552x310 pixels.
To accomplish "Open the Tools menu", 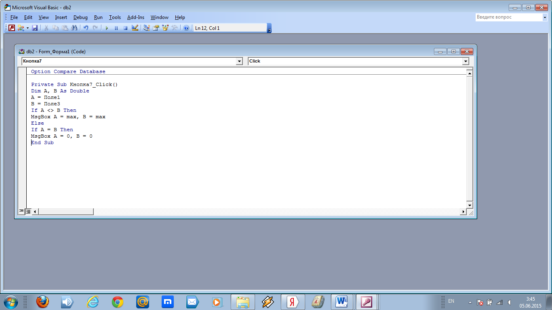I will pos(115,17).
